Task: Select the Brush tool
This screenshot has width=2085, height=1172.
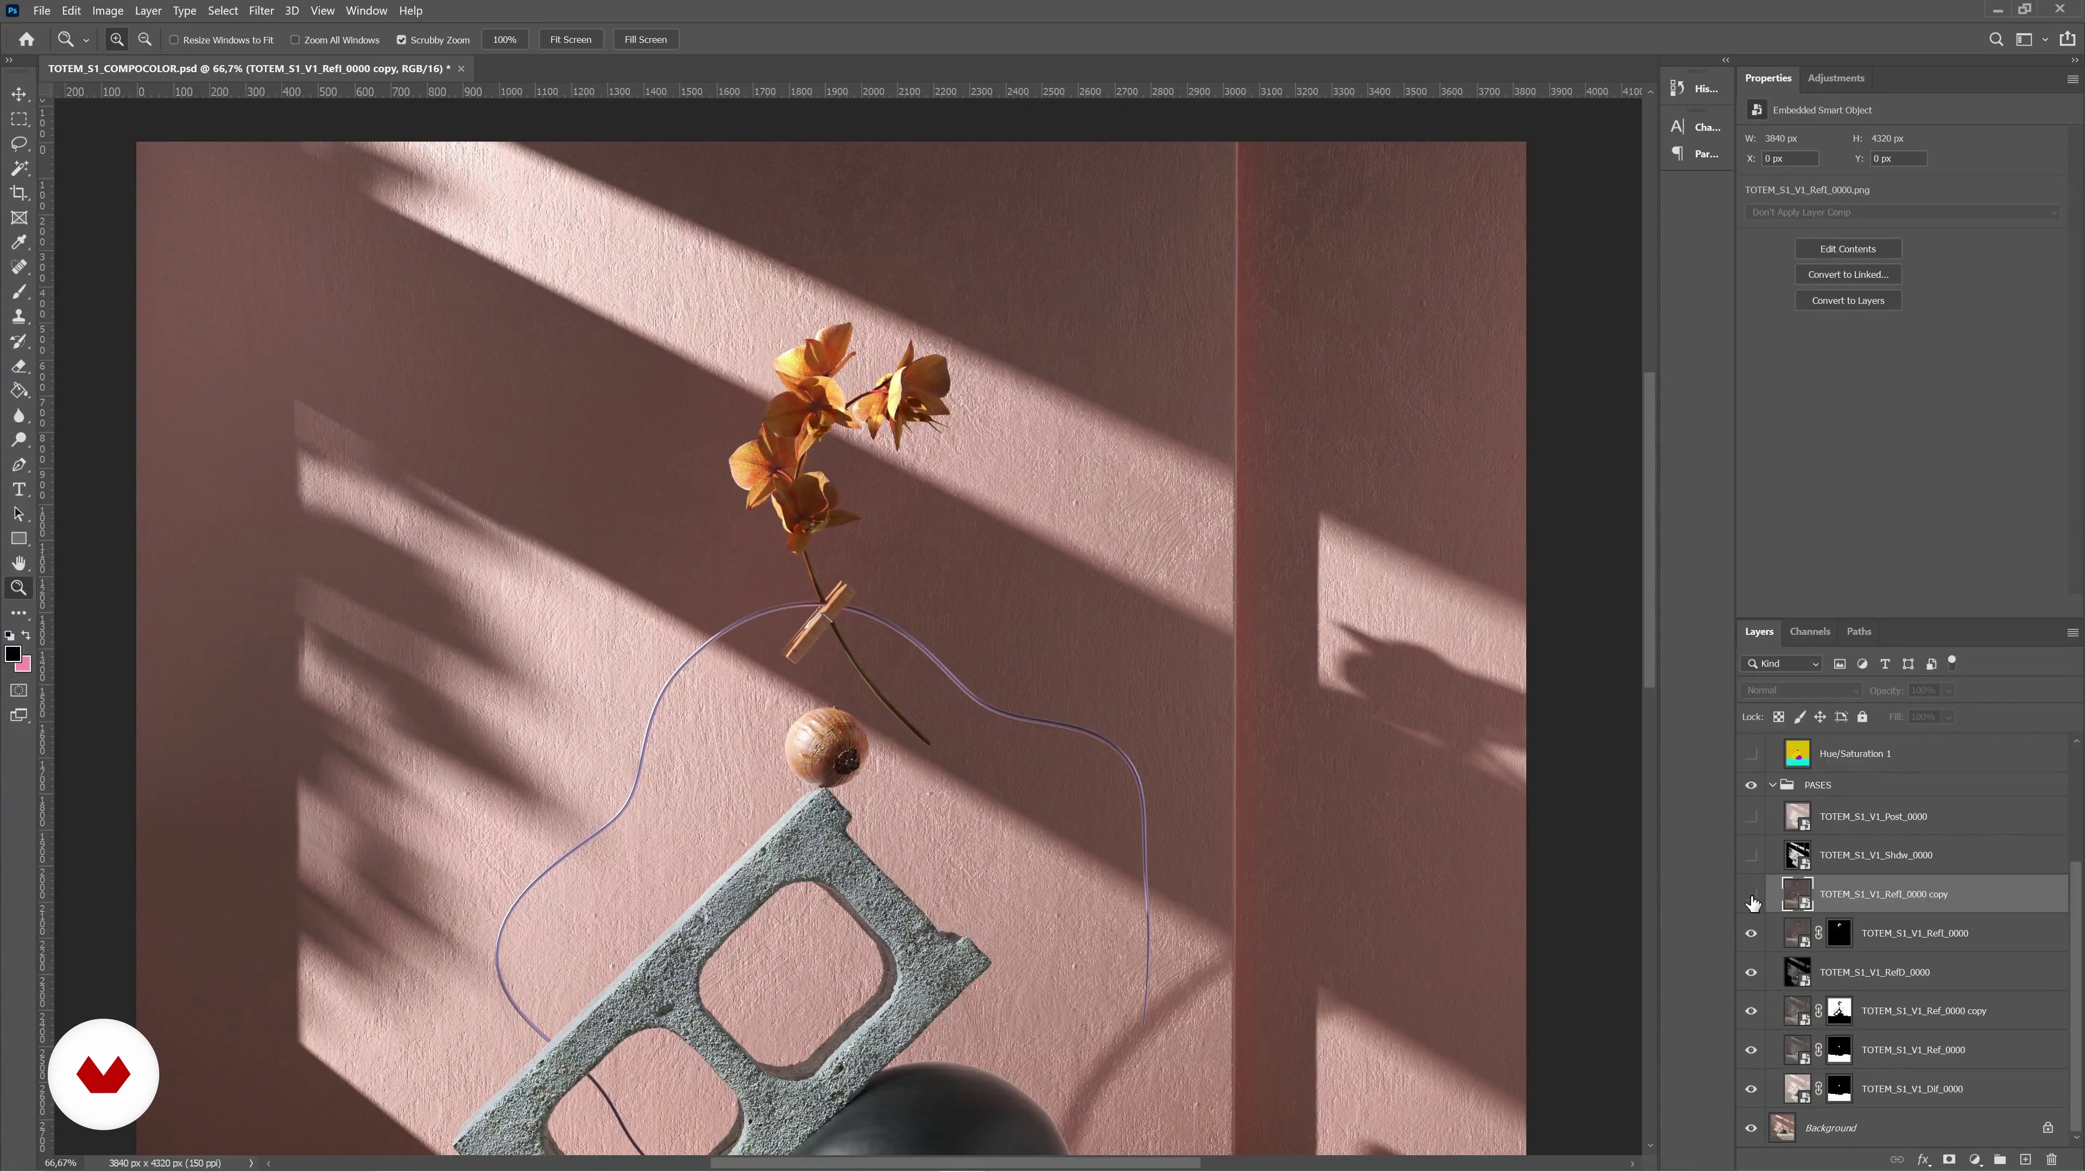Action: click(x=18, y=291)
